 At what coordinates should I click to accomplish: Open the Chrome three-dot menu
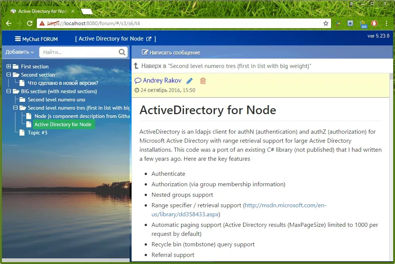pyautogui.click(x=386, y=23)
